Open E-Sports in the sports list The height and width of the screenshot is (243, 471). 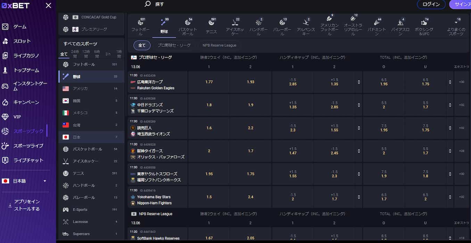[x=91, y=210]
